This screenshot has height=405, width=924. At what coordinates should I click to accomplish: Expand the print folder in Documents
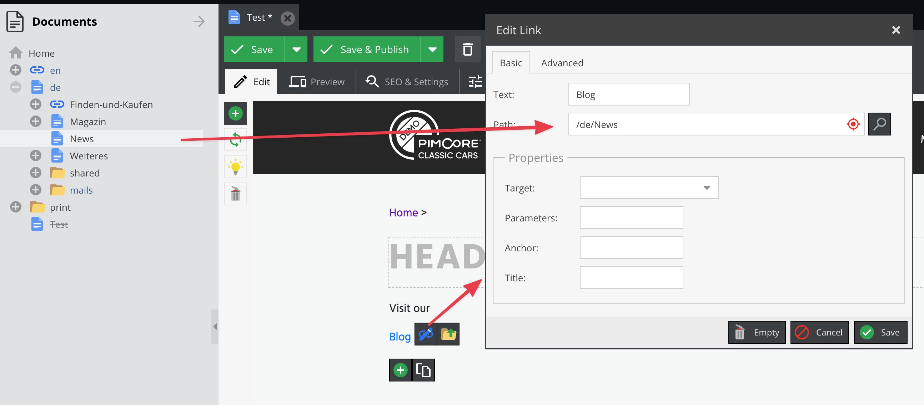pos(16,207)
